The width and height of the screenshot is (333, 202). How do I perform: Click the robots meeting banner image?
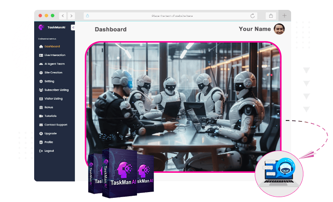pyautogui.click(x=183, y=107)
